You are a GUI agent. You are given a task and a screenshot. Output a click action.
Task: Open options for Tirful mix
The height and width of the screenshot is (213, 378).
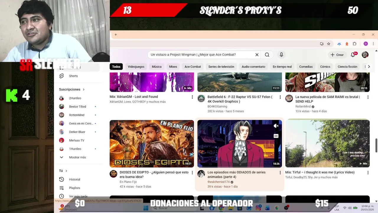click(x=368, y=172)
